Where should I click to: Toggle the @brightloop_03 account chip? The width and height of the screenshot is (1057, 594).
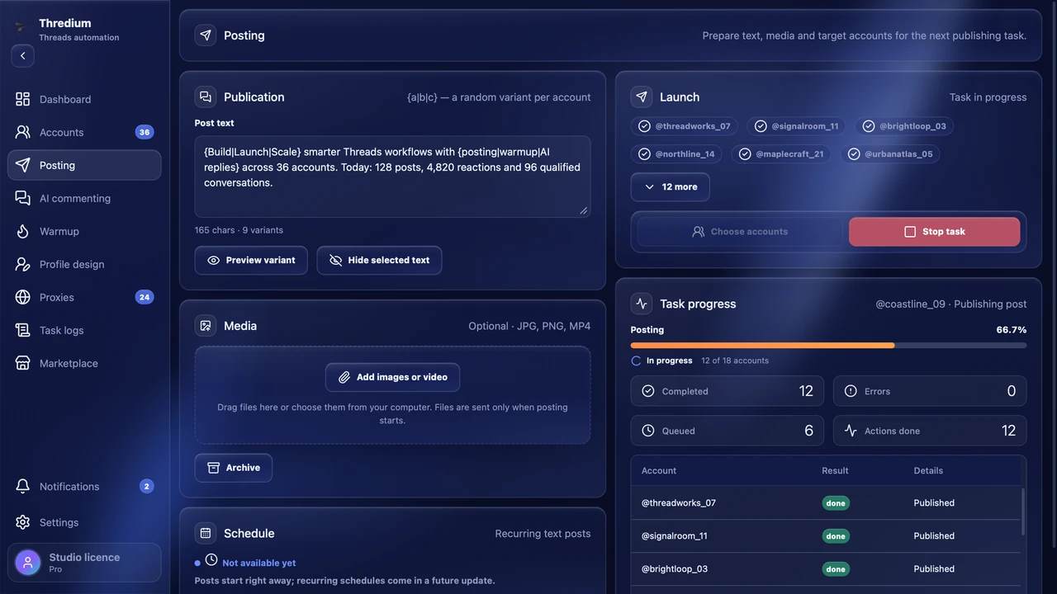point(904,126)
